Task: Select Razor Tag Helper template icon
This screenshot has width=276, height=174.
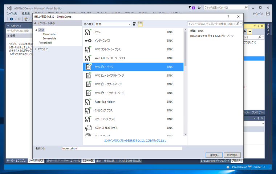Action: (x=88, y=102)
